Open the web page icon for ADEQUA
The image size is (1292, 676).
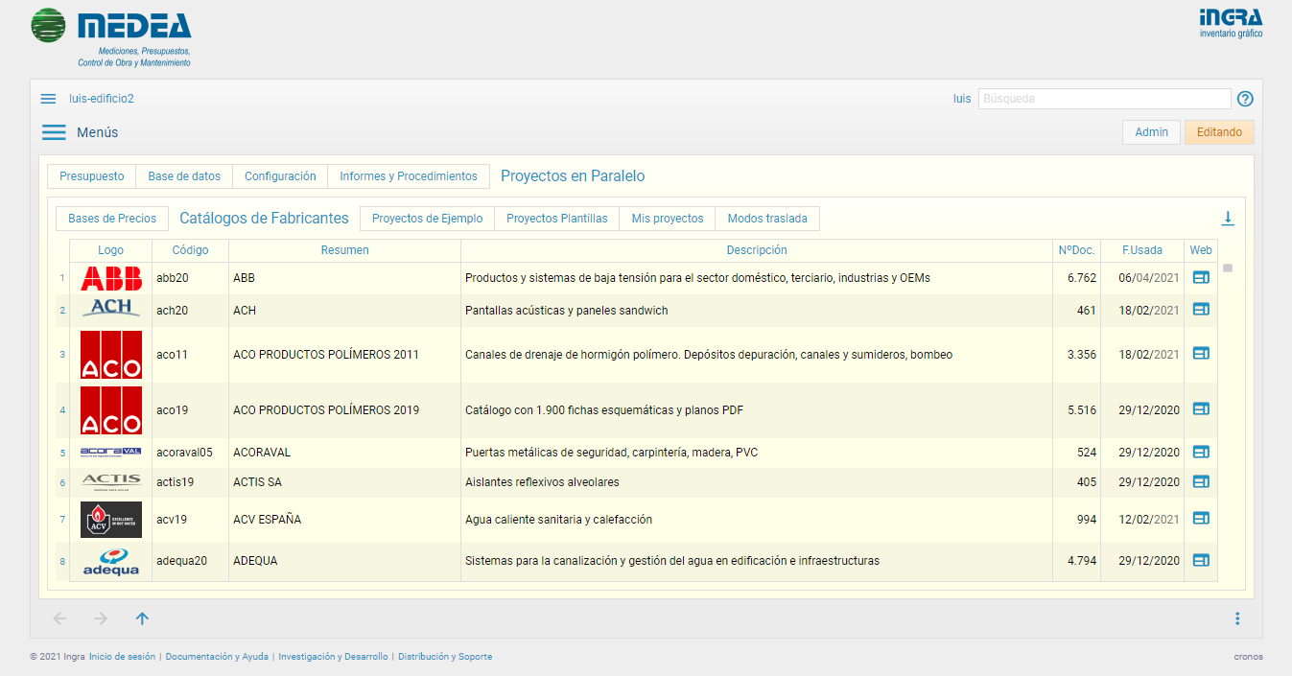(x=1200, y=560)
